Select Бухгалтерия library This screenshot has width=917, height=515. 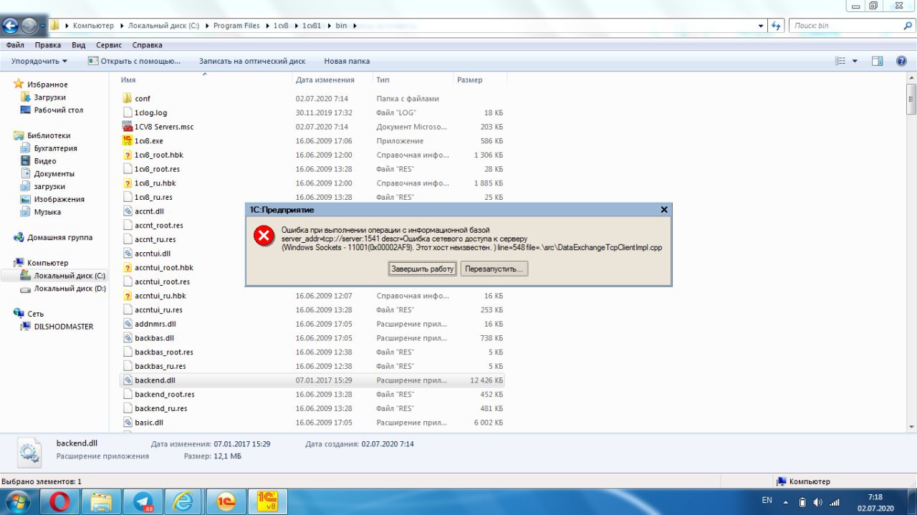[55, 148]
